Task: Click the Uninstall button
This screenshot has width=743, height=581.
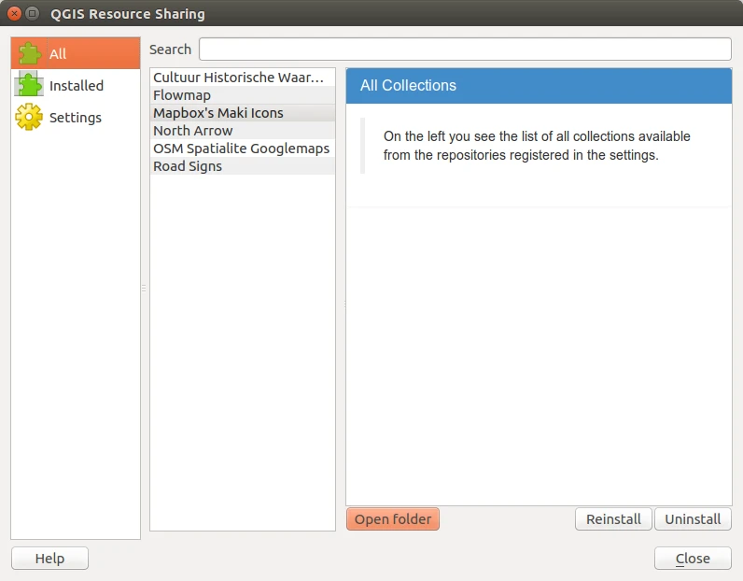Action: coord(693,518)
